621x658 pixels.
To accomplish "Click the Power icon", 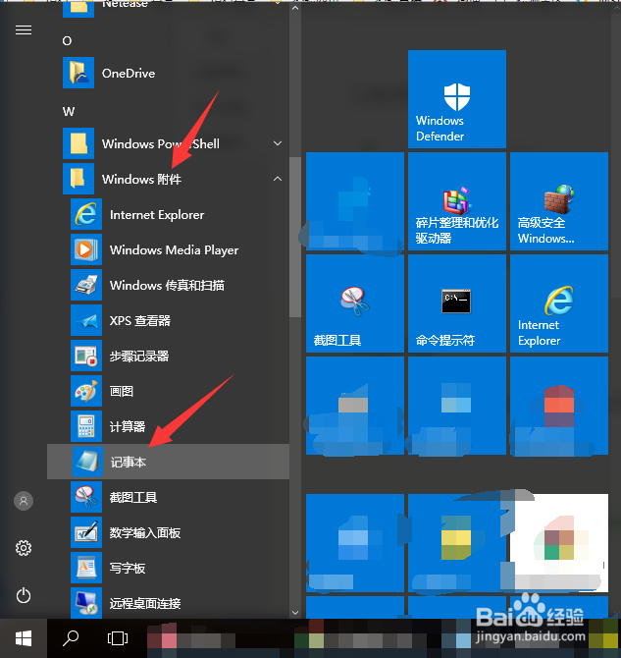I will [24, 595].
